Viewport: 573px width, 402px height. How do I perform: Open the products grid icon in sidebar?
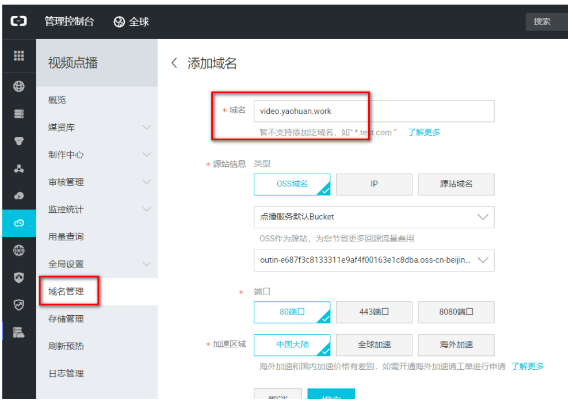[x=19, y=56]
